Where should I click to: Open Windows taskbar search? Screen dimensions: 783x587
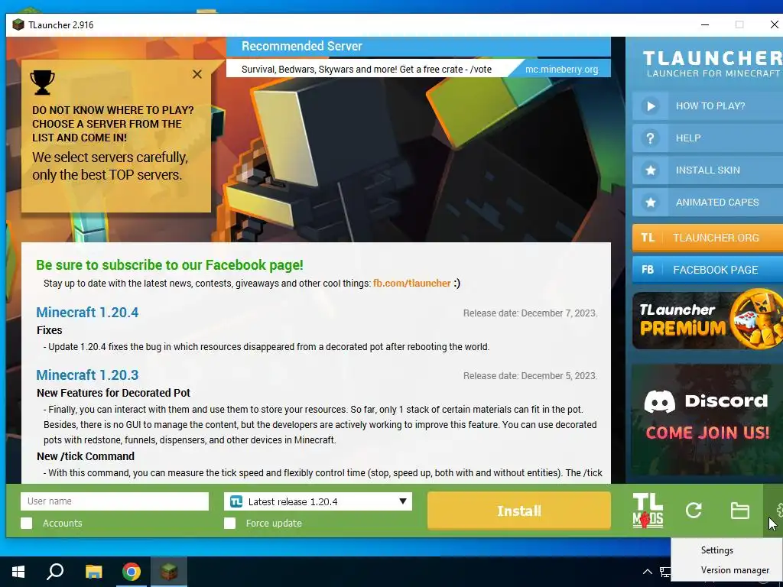55,572
